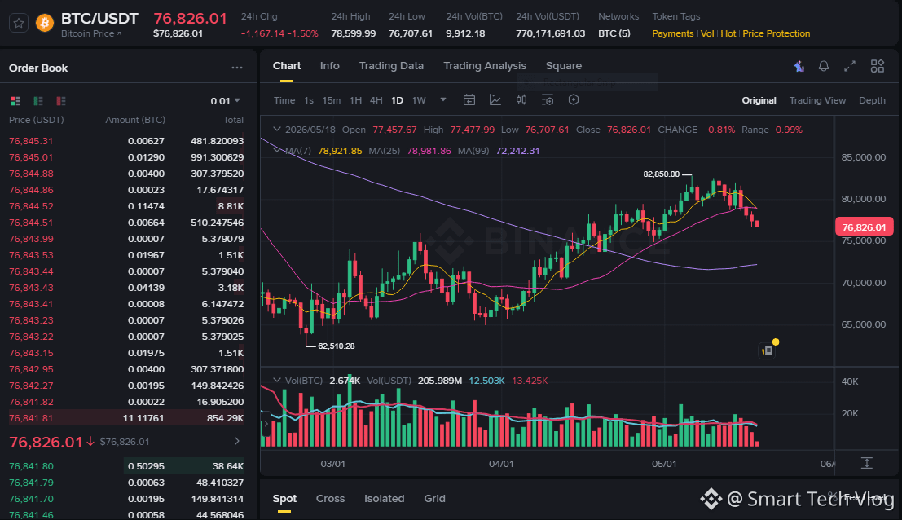The image size is (902, 520).
Task: Open price alert bell icon
Action: click(824, 66)
